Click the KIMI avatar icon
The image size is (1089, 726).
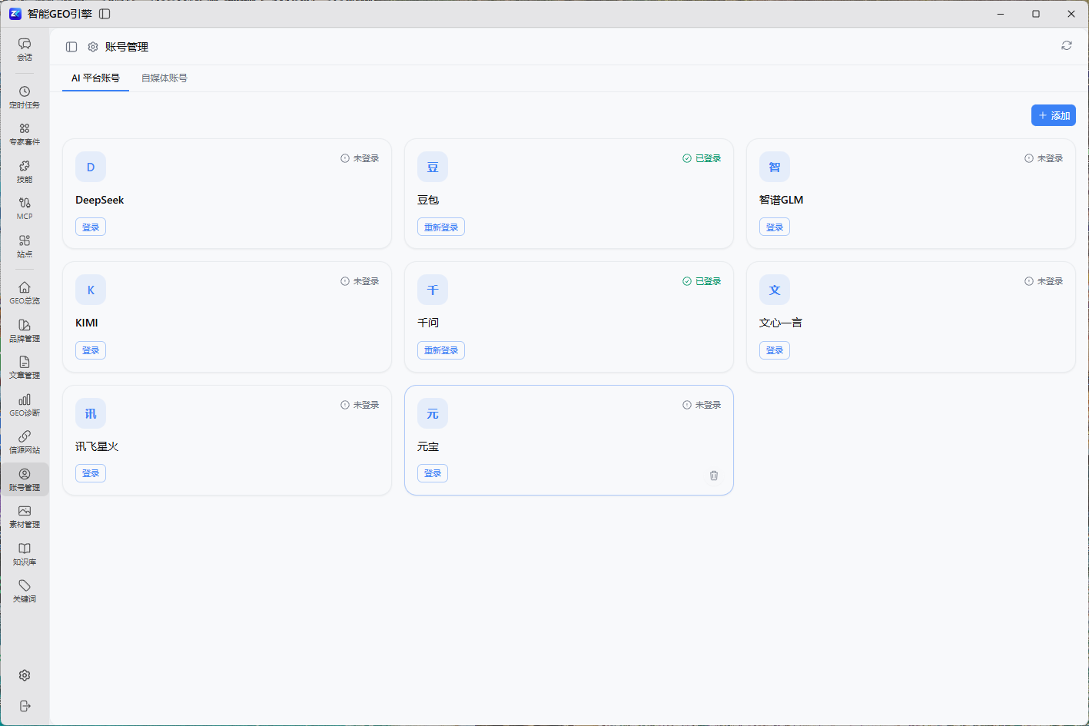[91, 290]
